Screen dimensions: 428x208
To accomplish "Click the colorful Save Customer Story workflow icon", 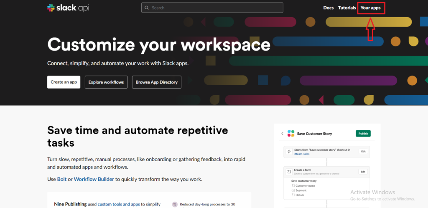I will (291, 134).
